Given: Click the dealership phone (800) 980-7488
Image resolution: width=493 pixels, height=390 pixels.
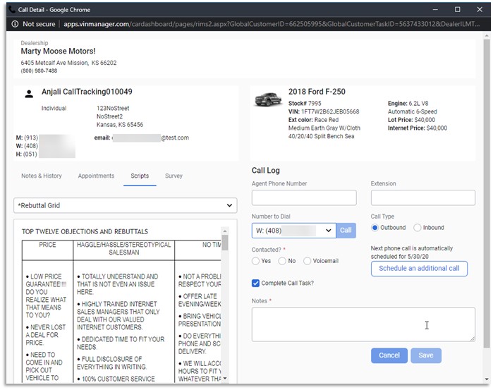Looking at the screenshot, I should 39,71.
